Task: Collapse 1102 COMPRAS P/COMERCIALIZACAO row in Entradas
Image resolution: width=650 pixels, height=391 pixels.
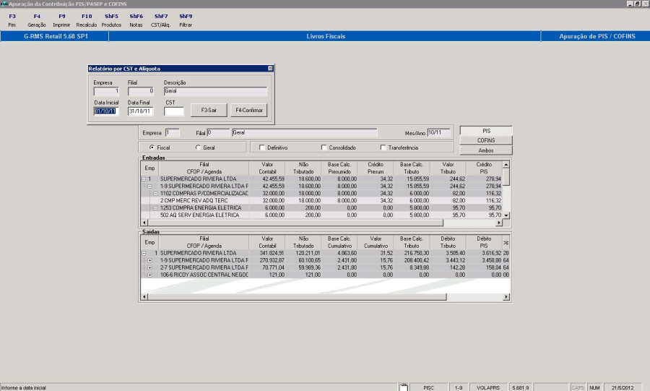Action: click(156, 193)
